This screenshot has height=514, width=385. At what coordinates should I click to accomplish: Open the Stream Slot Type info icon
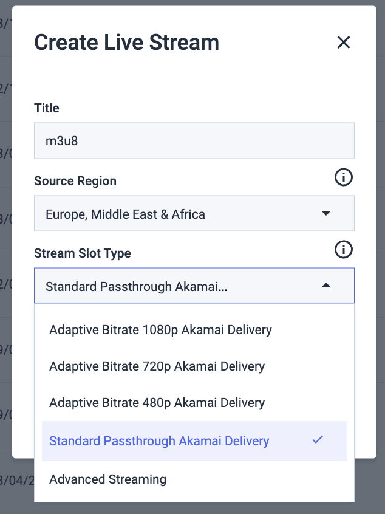pyautogui.click(x=343, y=250)
